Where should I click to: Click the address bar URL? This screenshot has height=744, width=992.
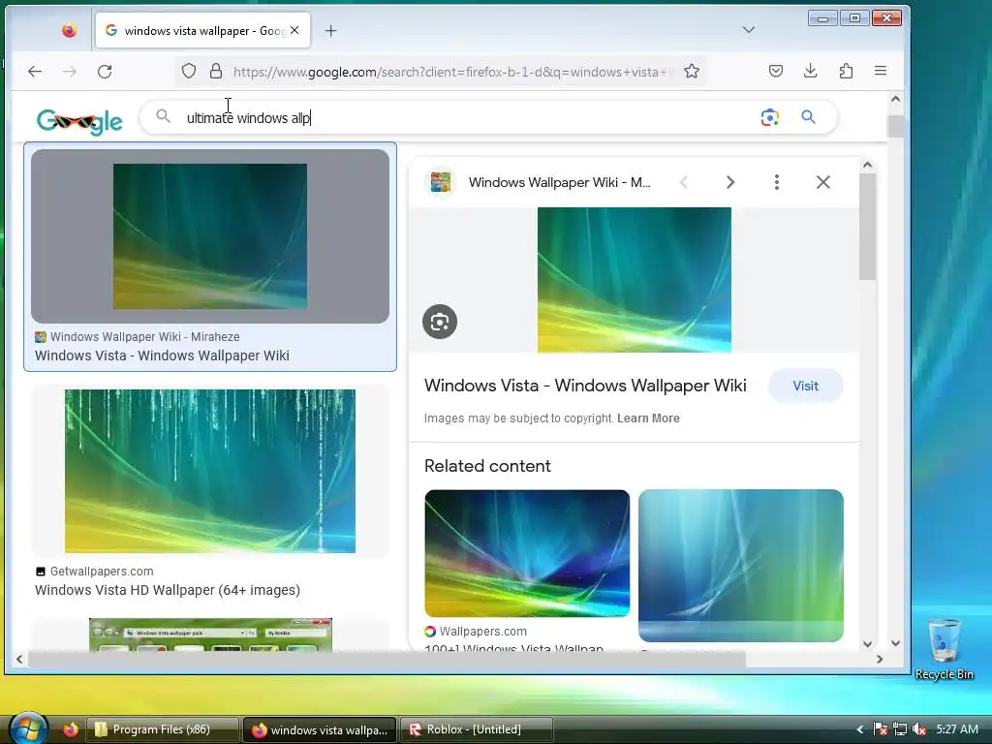click(x=451, y=72)
